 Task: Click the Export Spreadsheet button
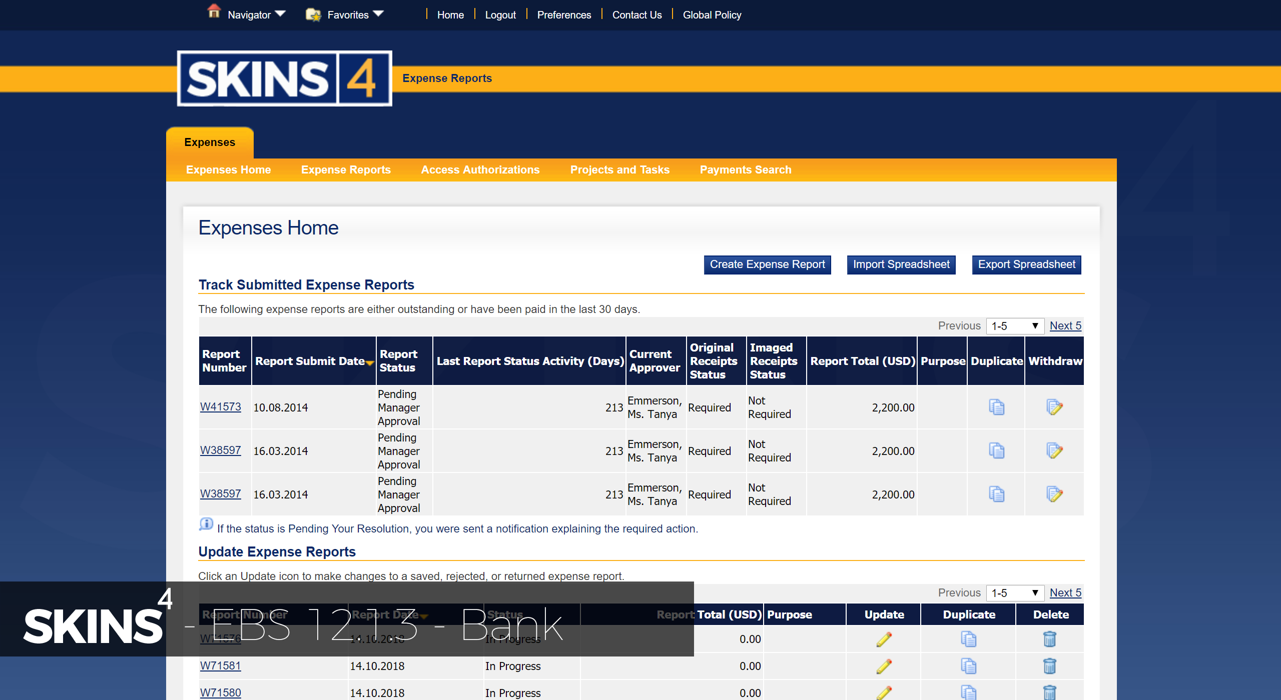(1026, 264)
